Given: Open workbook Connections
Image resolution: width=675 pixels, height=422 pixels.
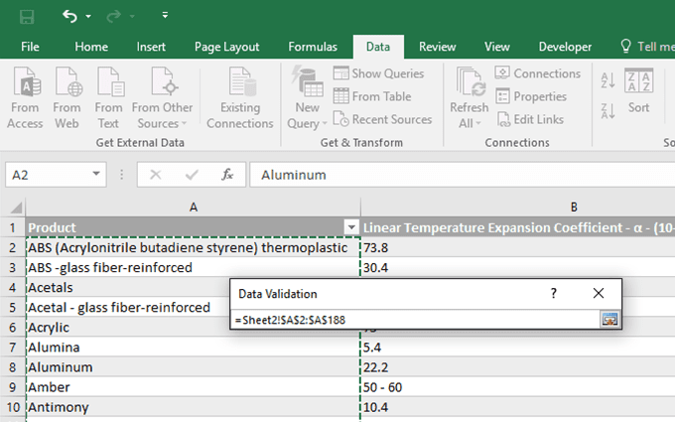Looking at the screenshot, I should 538,73.
